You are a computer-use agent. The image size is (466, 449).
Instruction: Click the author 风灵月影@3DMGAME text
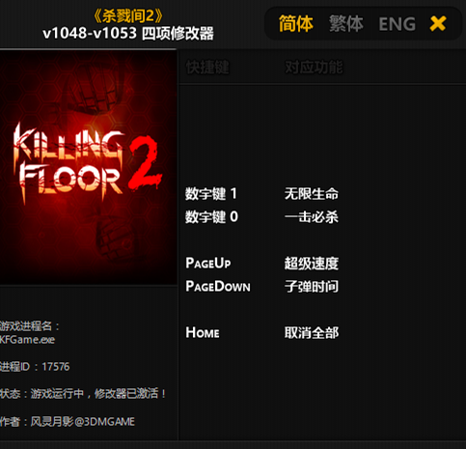[83, 421]
